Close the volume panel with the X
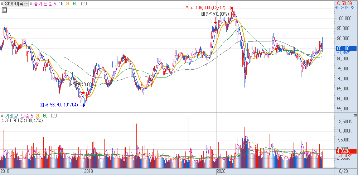The height and width of the screenshot is (175, 358). [355, 115]
